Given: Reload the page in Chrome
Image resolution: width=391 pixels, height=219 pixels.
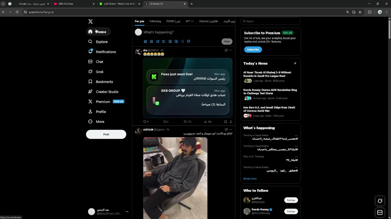Looking at the screenshot, I should pyautogui.click(x=17, y=12).
